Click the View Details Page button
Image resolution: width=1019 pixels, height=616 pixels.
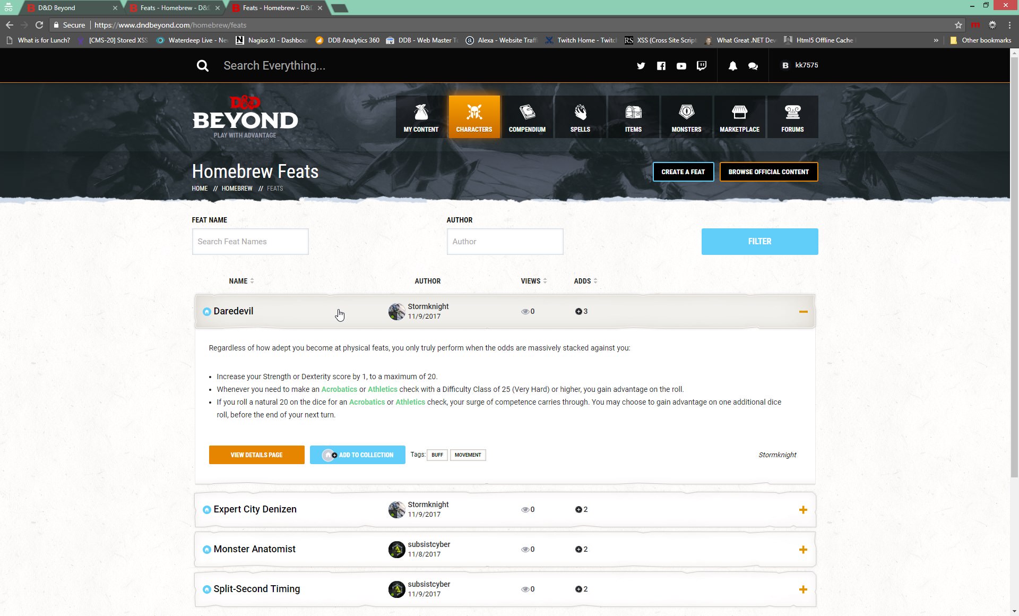click(256, 455)
